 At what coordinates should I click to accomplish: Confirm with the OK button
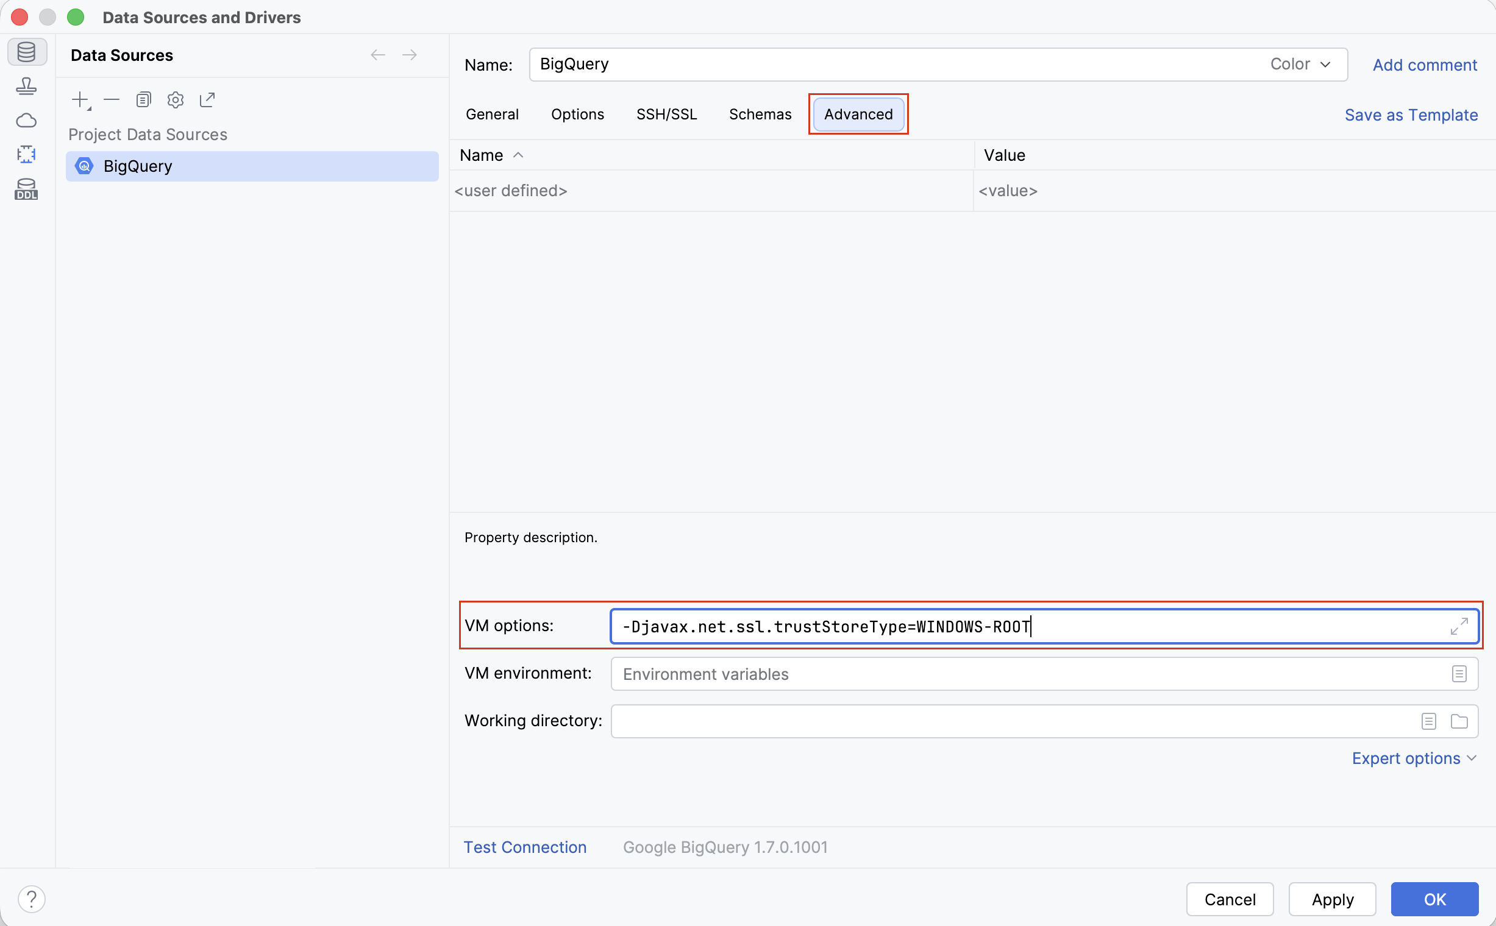pos(1434,899)
